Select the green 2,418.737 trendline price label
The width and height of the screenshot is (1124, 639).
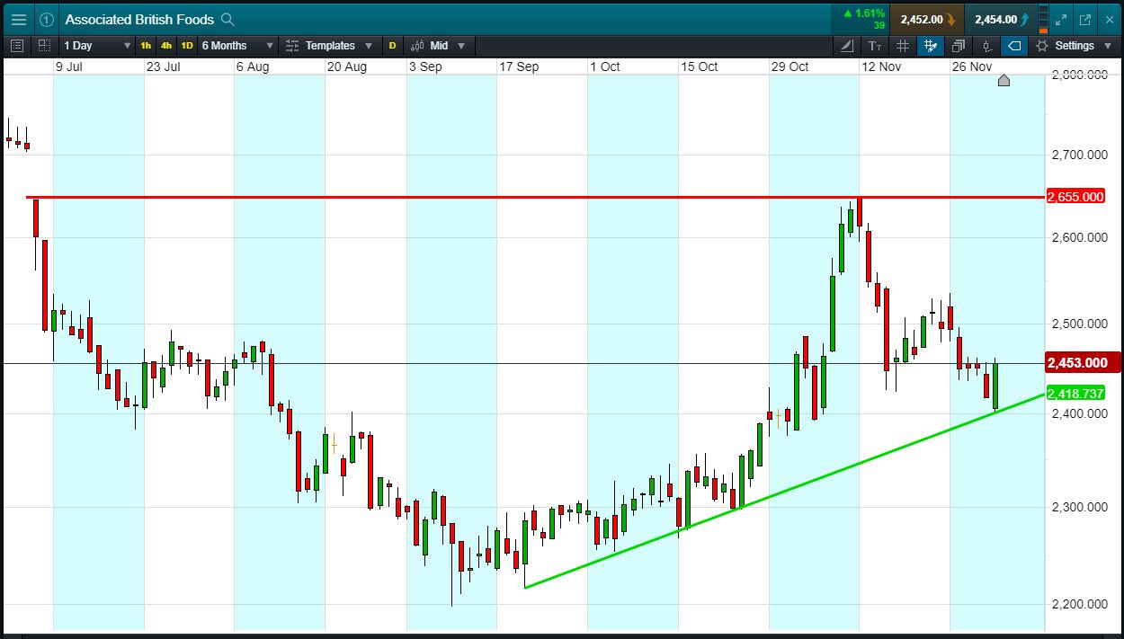(x=1075, y=394)
